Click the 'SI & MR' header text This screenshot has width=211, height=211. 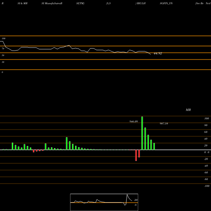tap(22, 3)
